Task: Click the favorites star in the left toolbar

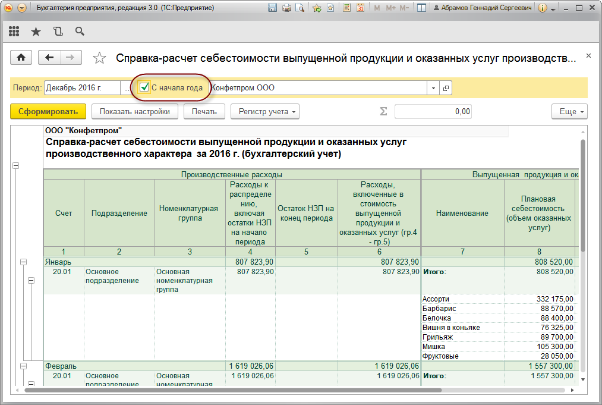Action: click(34, 31)
